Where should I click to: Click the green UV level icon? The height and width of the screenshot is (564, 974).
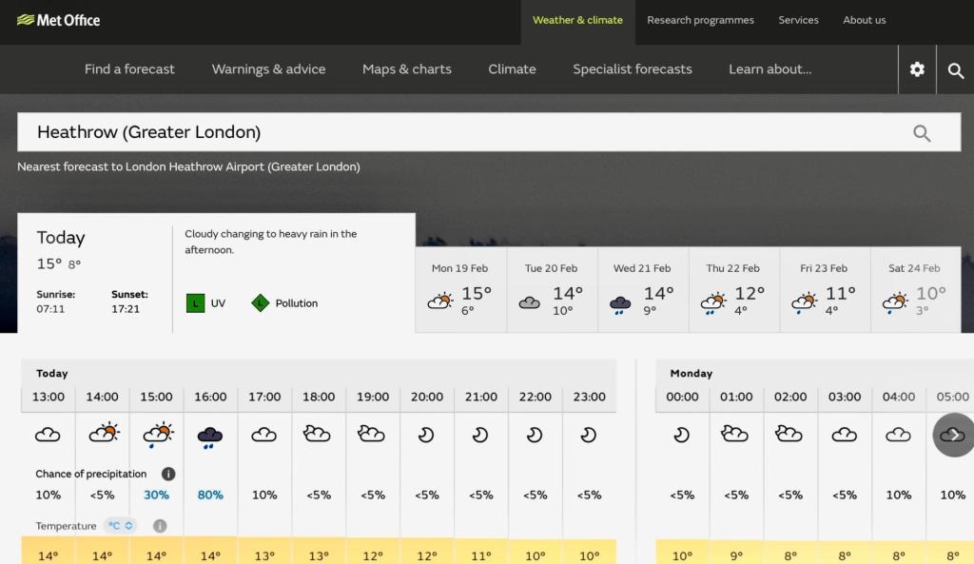[x=195, y=303]
